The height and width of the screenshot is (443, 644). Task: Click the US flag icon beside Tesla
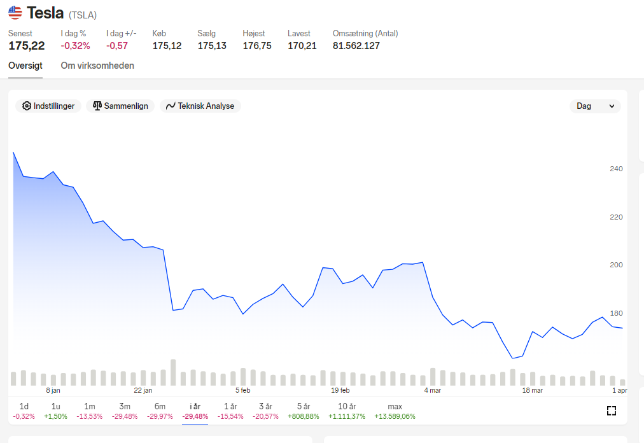(15, 13)
